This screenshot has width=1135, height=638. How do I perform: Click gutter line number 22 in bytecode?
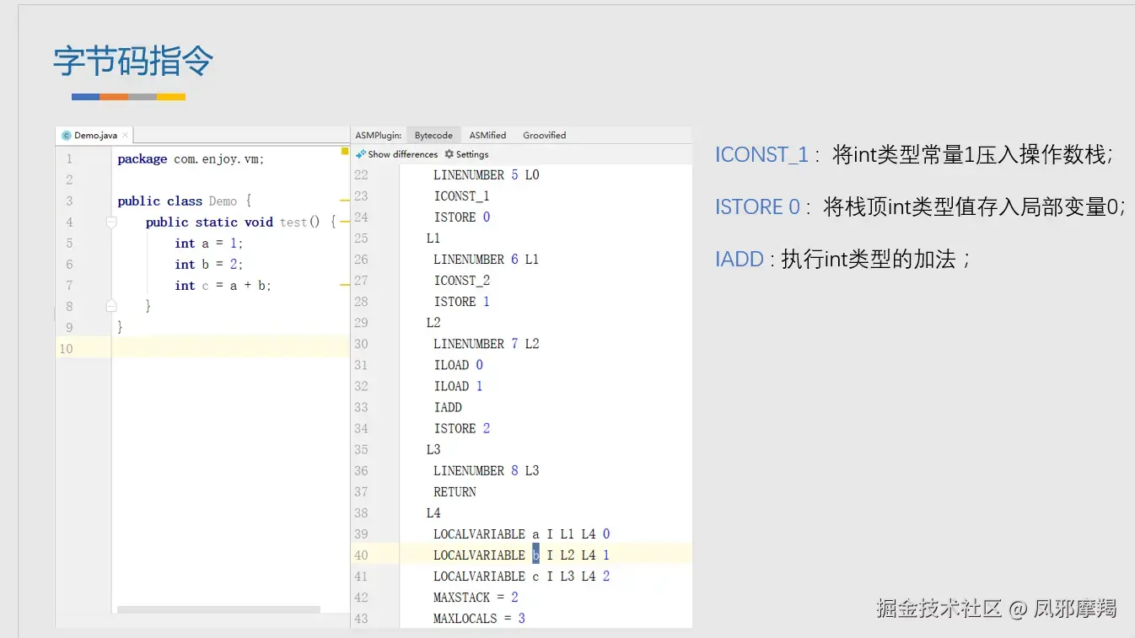(361, 175)
